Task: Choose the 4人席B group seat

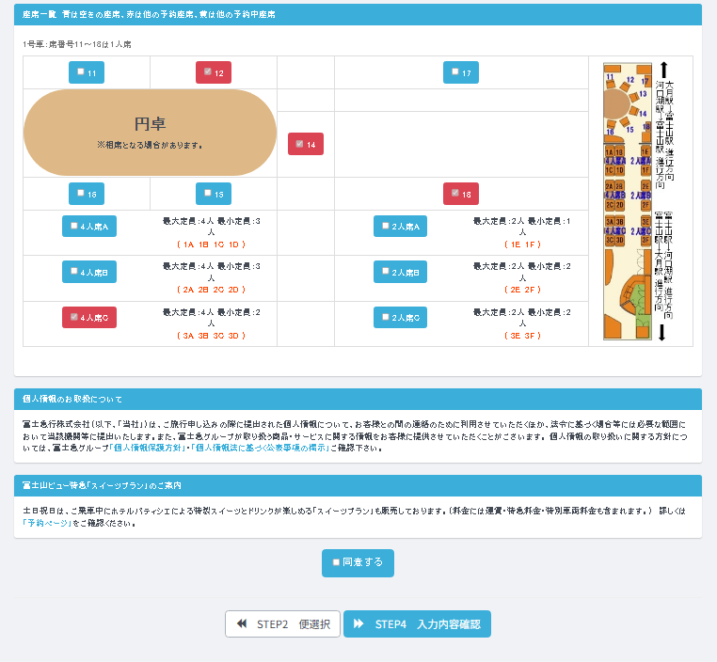Action: point(89,272)
